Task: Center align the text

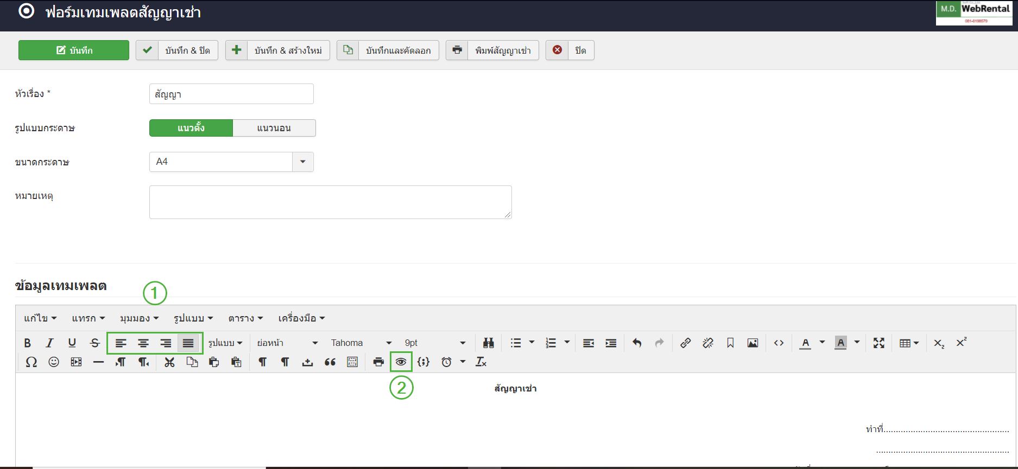Action: (143, 343)
